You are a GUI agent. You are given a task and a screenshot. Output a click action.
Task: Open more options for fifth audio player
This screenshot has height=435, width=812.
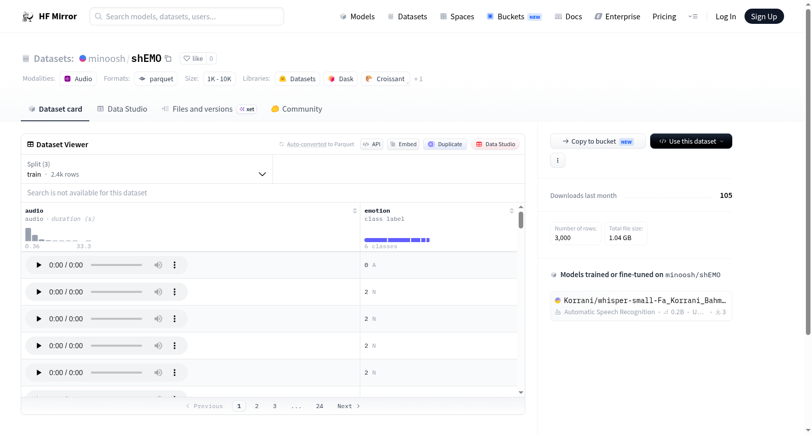click(x=175, y=373)
